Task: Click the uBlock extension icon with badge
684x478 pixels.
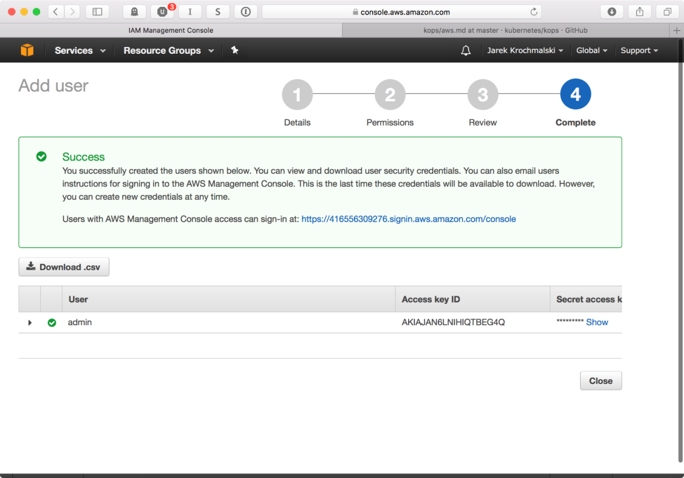Action: point(162,11)
